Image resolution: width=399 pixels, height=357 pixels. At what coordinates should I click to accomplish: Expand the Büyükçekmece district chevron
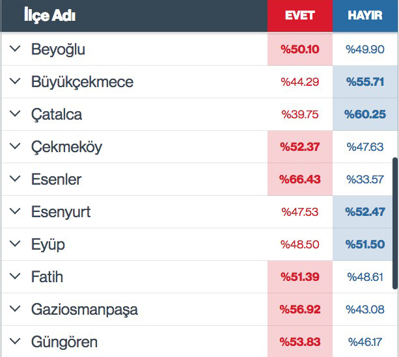pos(15,81)
